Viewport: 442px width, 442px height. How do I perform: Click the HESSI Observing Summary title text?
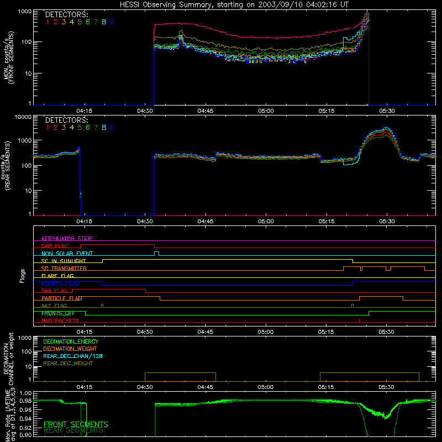234,4
